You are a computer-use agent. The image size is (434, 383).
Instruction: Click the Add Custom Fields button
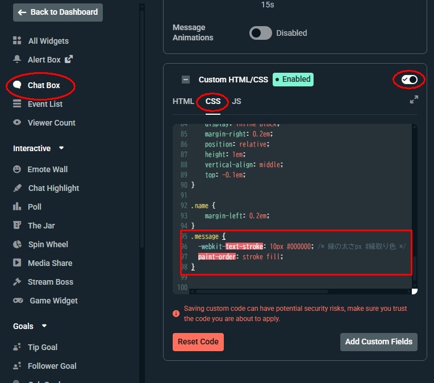(x=379, y=342)
